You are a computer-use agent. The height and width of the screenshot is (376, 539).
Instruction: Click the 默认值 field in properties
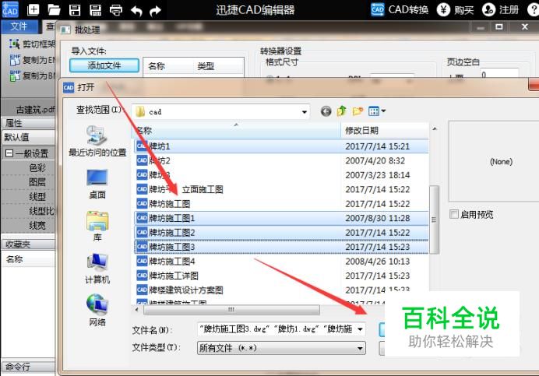28,137
